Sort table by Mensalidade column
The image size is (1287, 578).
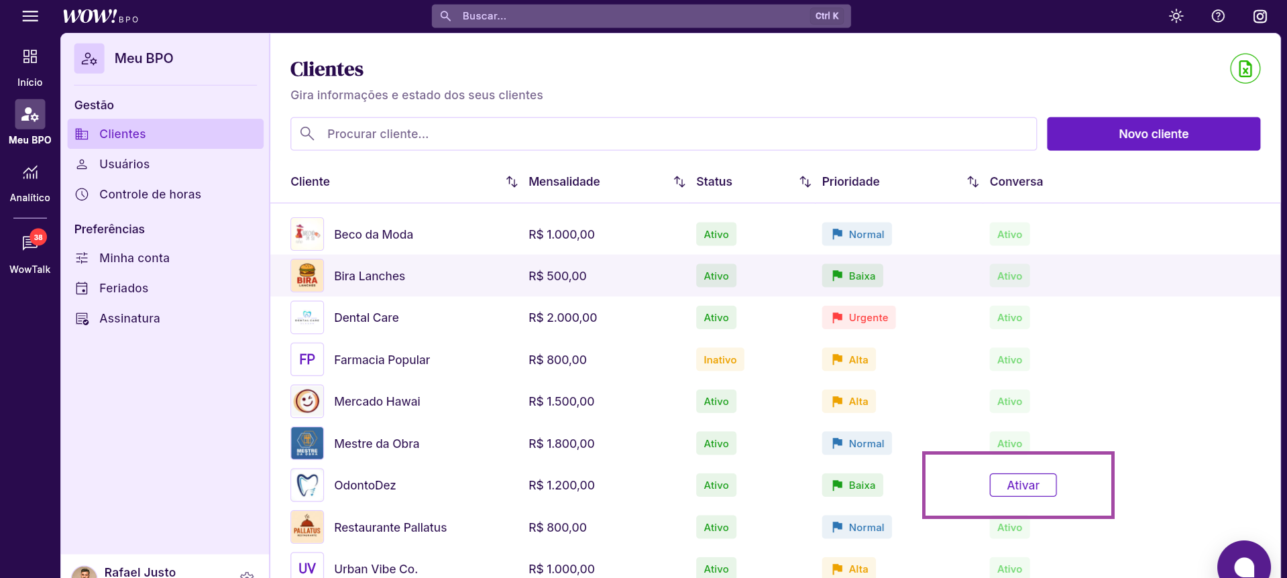click(679, 182)
